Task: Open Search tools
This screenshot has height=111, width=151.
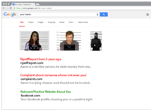Action: (83, 22)
